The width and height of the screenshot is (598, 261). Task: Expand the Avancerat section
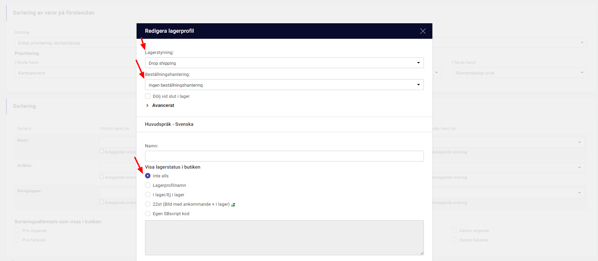160,105
